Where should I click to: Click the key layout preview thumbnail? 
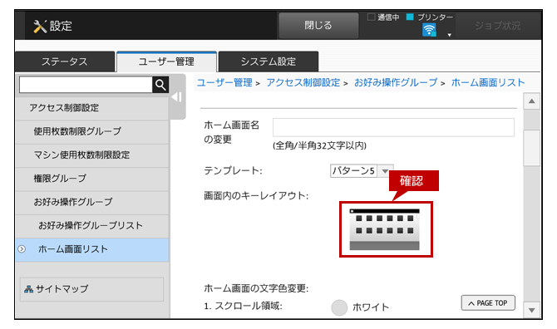[386, 229]
